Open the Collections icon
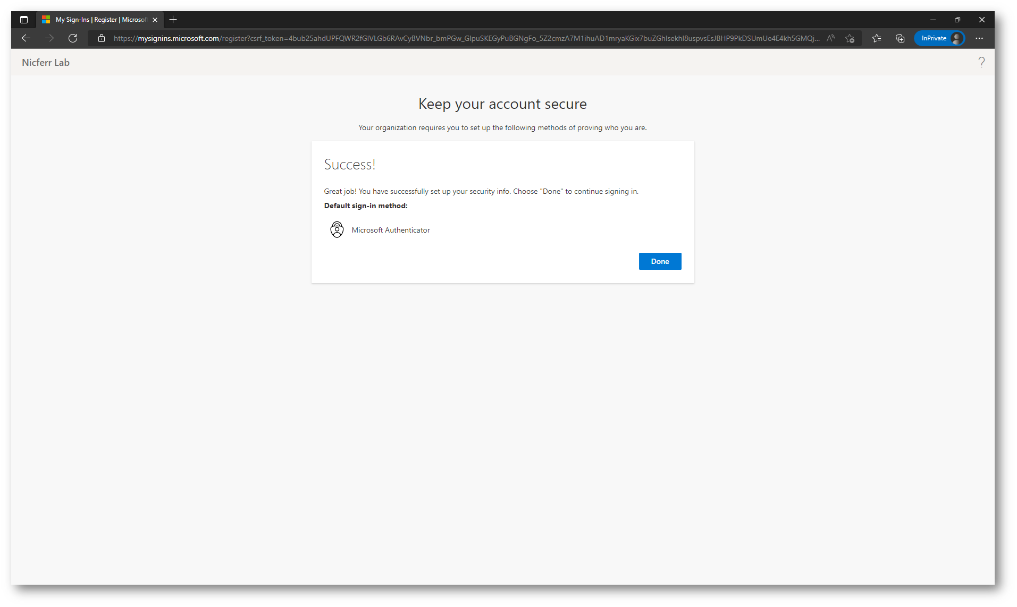 (x=900, y=38)
